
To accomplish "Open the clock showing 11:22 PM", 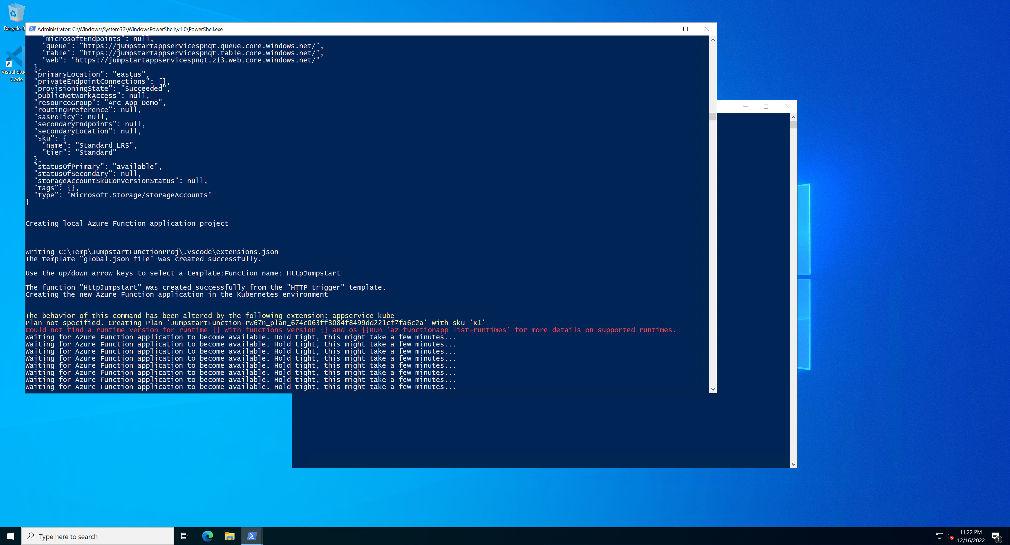I will 970,536.
